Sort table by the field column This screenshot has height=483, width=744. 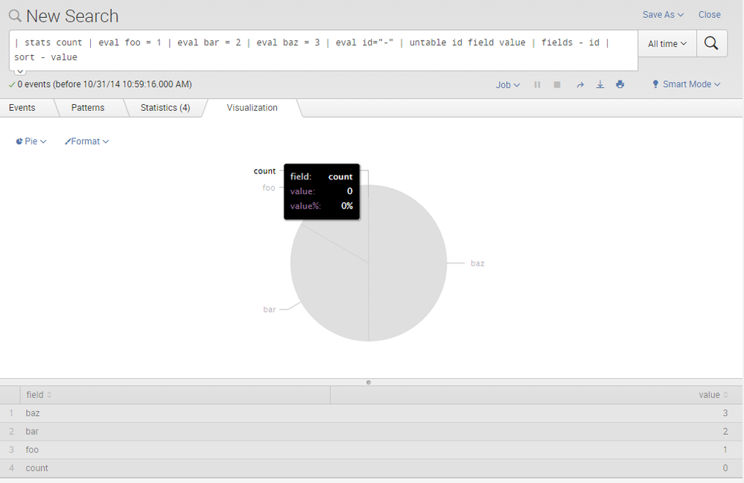(39, 395)
